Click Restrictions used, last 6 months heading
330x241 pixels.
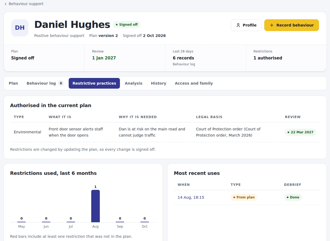(x=53, y=173)
